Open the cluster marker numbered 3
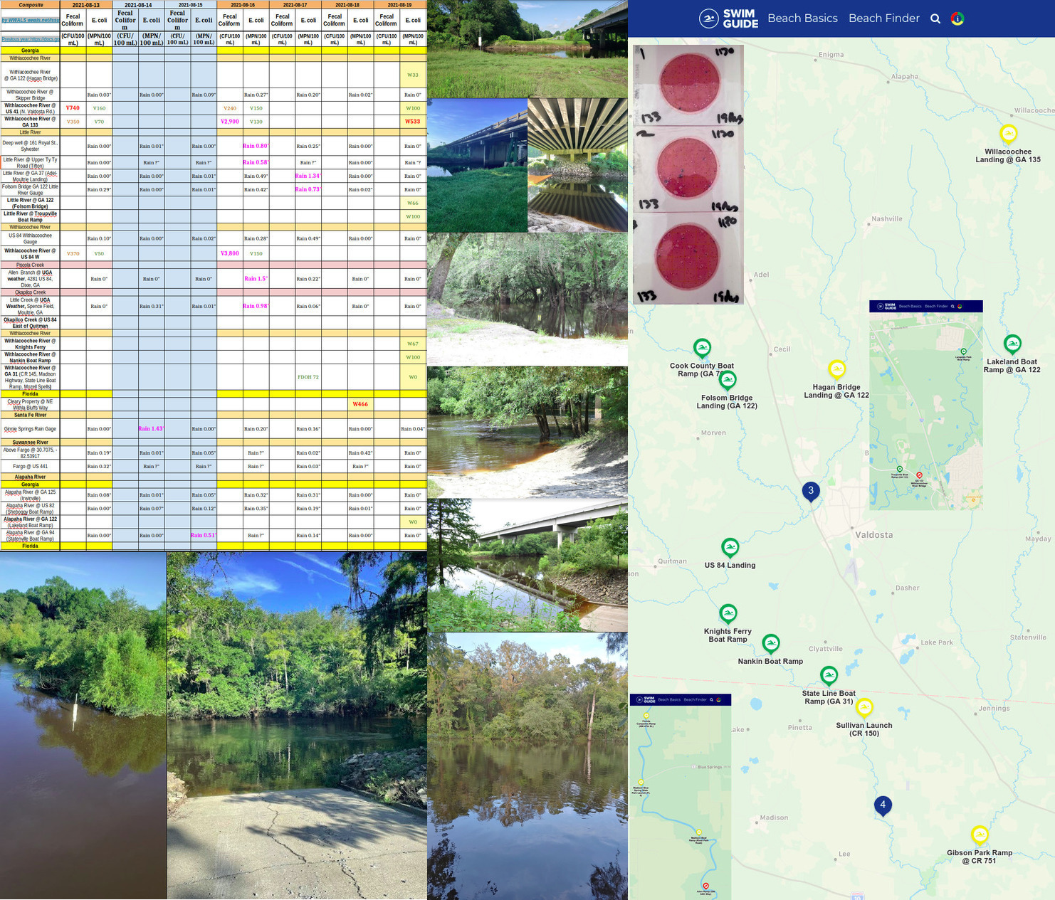The width and height of the screenshot is (1055, 900). coord(811,491)
